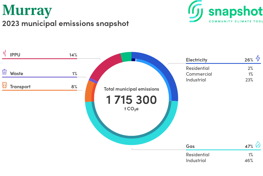Click the Industrial 46% gas row
The width and height of the screenshot is (263, 176).
tap(219, 161)
